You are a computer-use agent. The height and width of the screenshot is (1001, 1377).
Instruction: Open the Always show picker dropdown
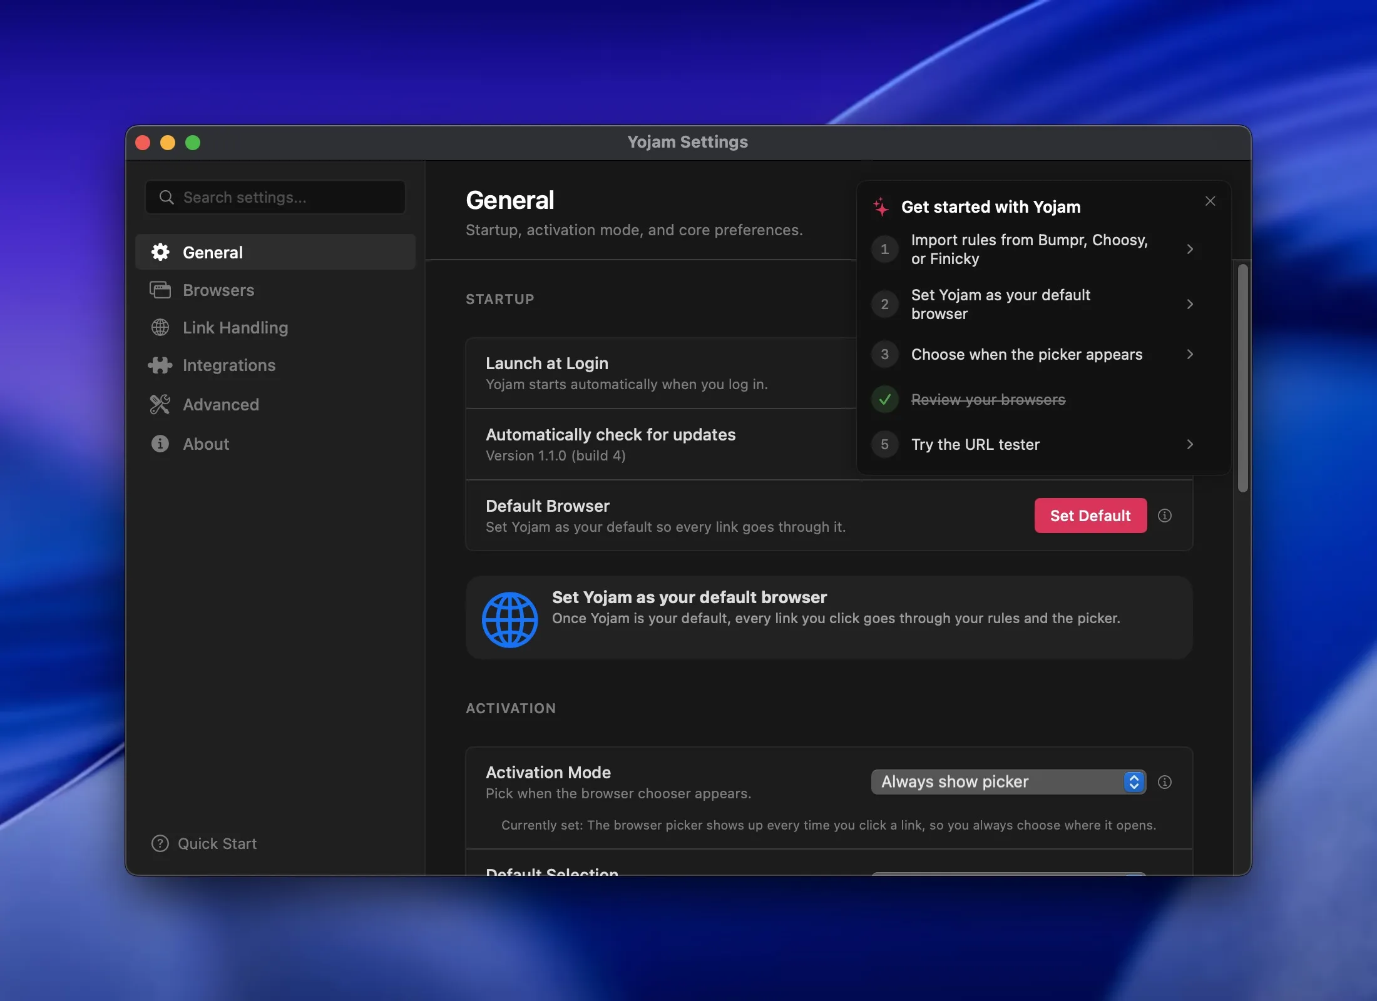tap(1008, 782)
